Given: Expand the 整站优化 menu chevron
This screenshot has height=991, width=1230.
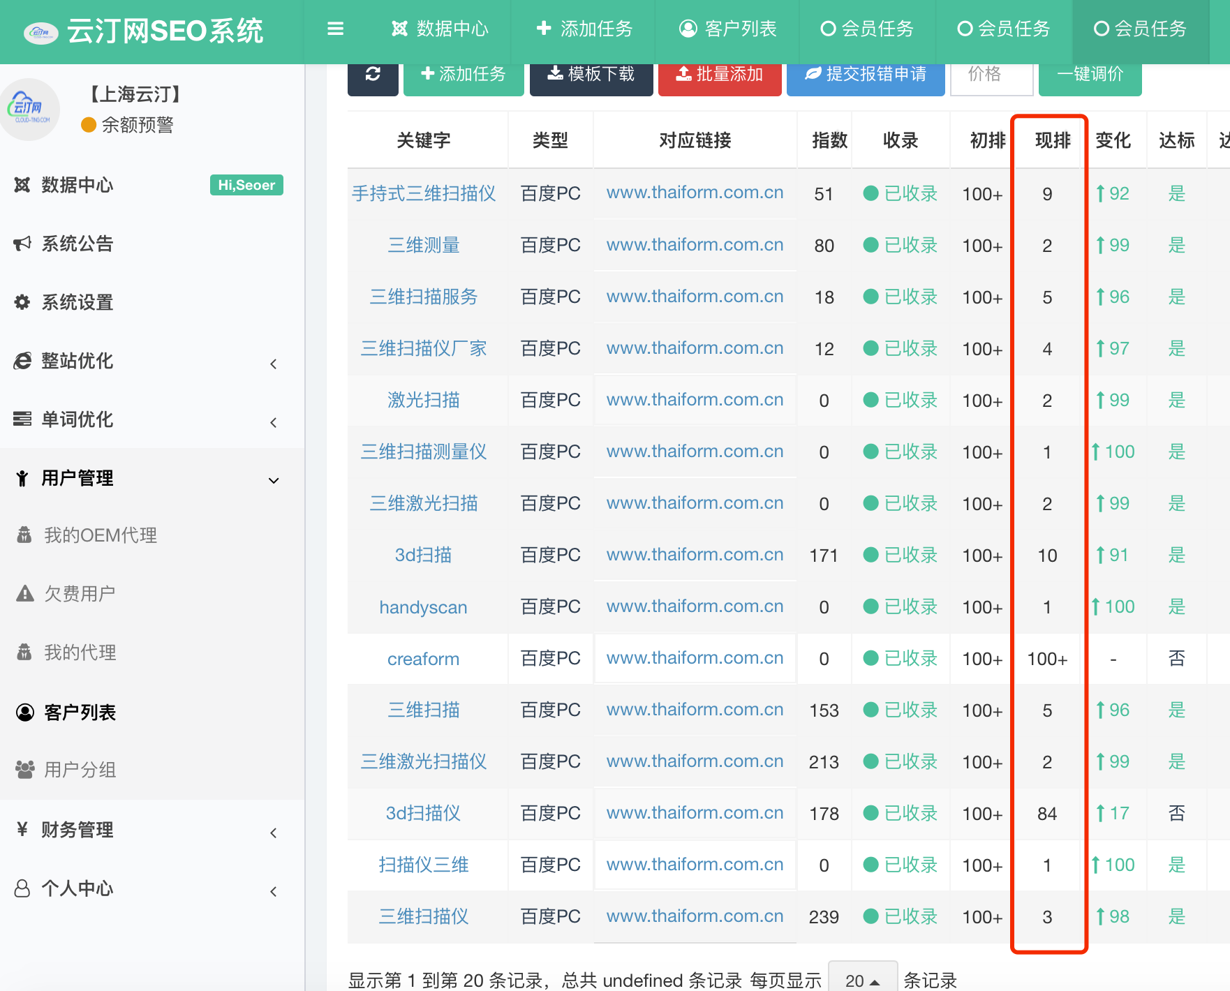Looking at the screenshot, I should pos(274,364).
